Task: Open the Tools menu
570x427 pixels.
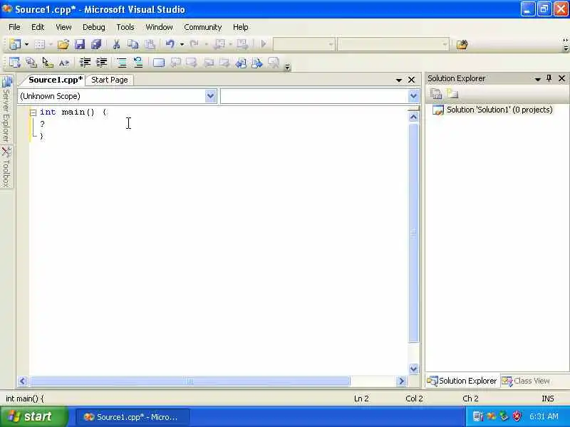Action: pyautogui.click(x=125, y=27)
